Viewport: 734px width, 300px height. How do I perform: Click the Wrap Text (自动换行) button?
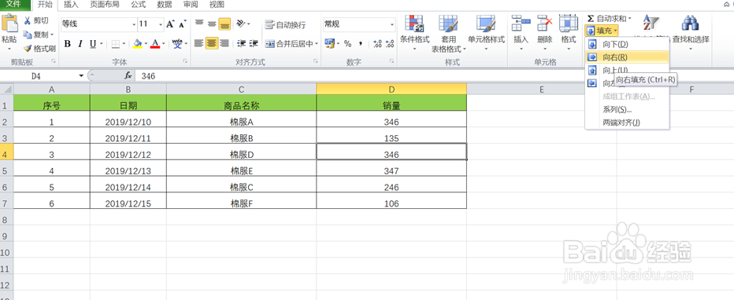tap(285, 24)
